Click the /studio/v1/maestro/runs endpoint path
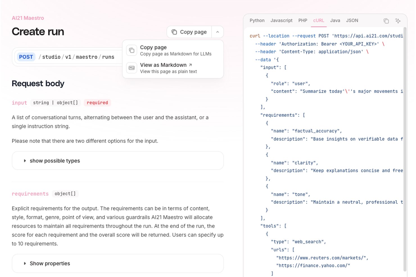Viewport: 416px width, 277px height. click(76, 57)
